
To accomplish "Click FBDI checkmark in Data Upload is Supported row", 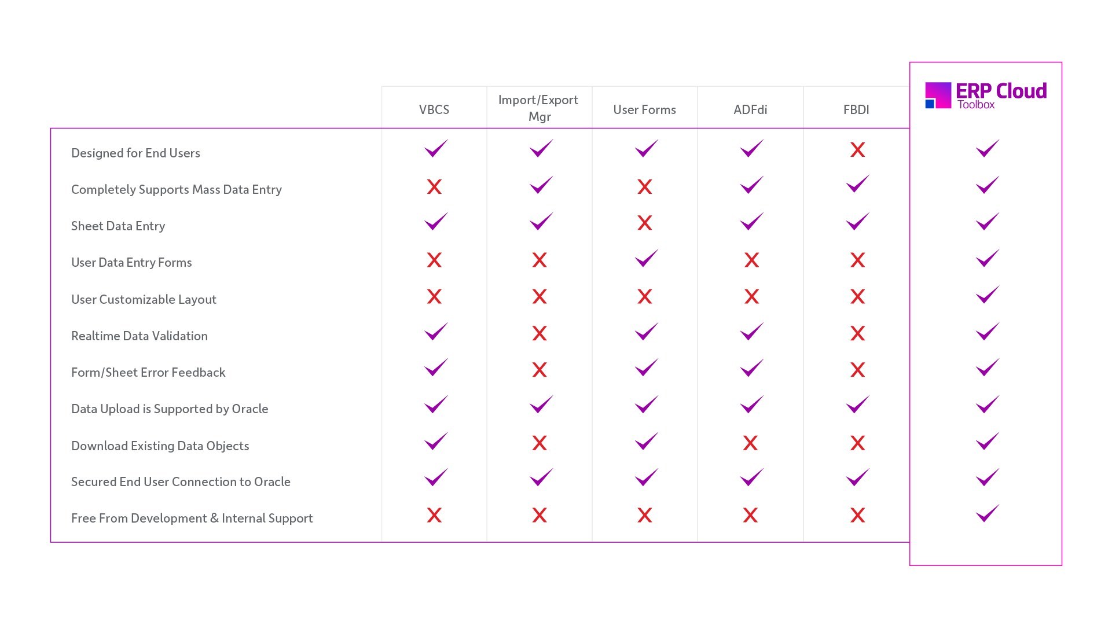I will pyautogui.click(x=857, y=405).
